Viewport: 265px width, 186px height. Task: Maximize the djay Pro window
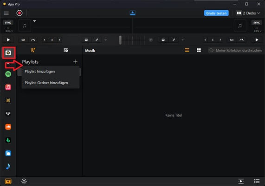click(246, 4)
